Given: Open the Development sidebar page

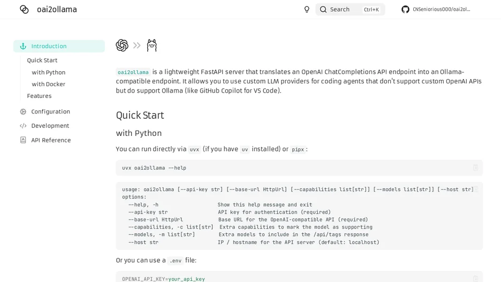Looking at the screenshot, I should coord(50,126).
